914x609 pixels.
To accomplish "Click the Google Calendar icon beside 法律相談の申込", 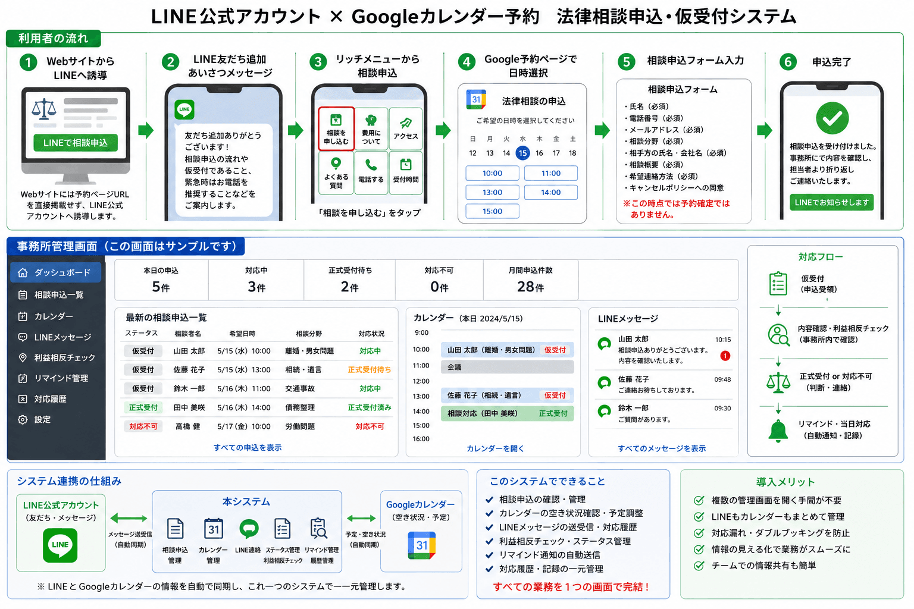I will tap(476, 100).
